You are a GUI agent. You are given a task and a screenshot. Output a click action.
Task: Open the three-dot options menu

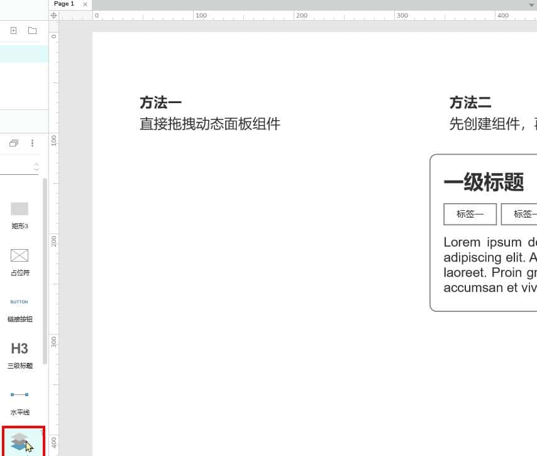(x=32, y=143)
